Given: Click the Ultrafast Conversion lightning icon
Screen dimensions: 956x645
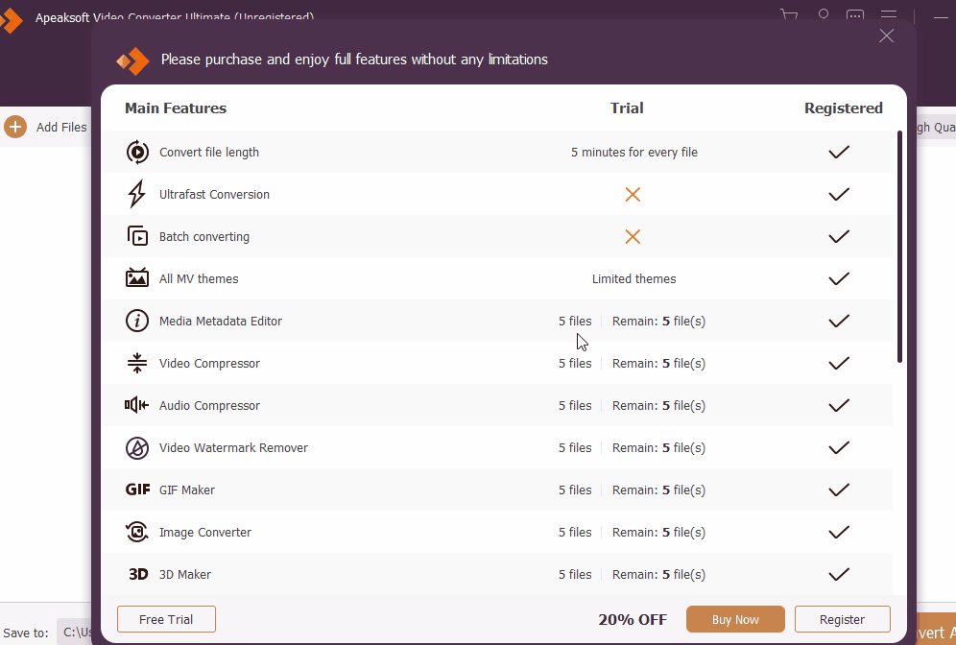Looking at the screenshot, I should click(136, 194).
